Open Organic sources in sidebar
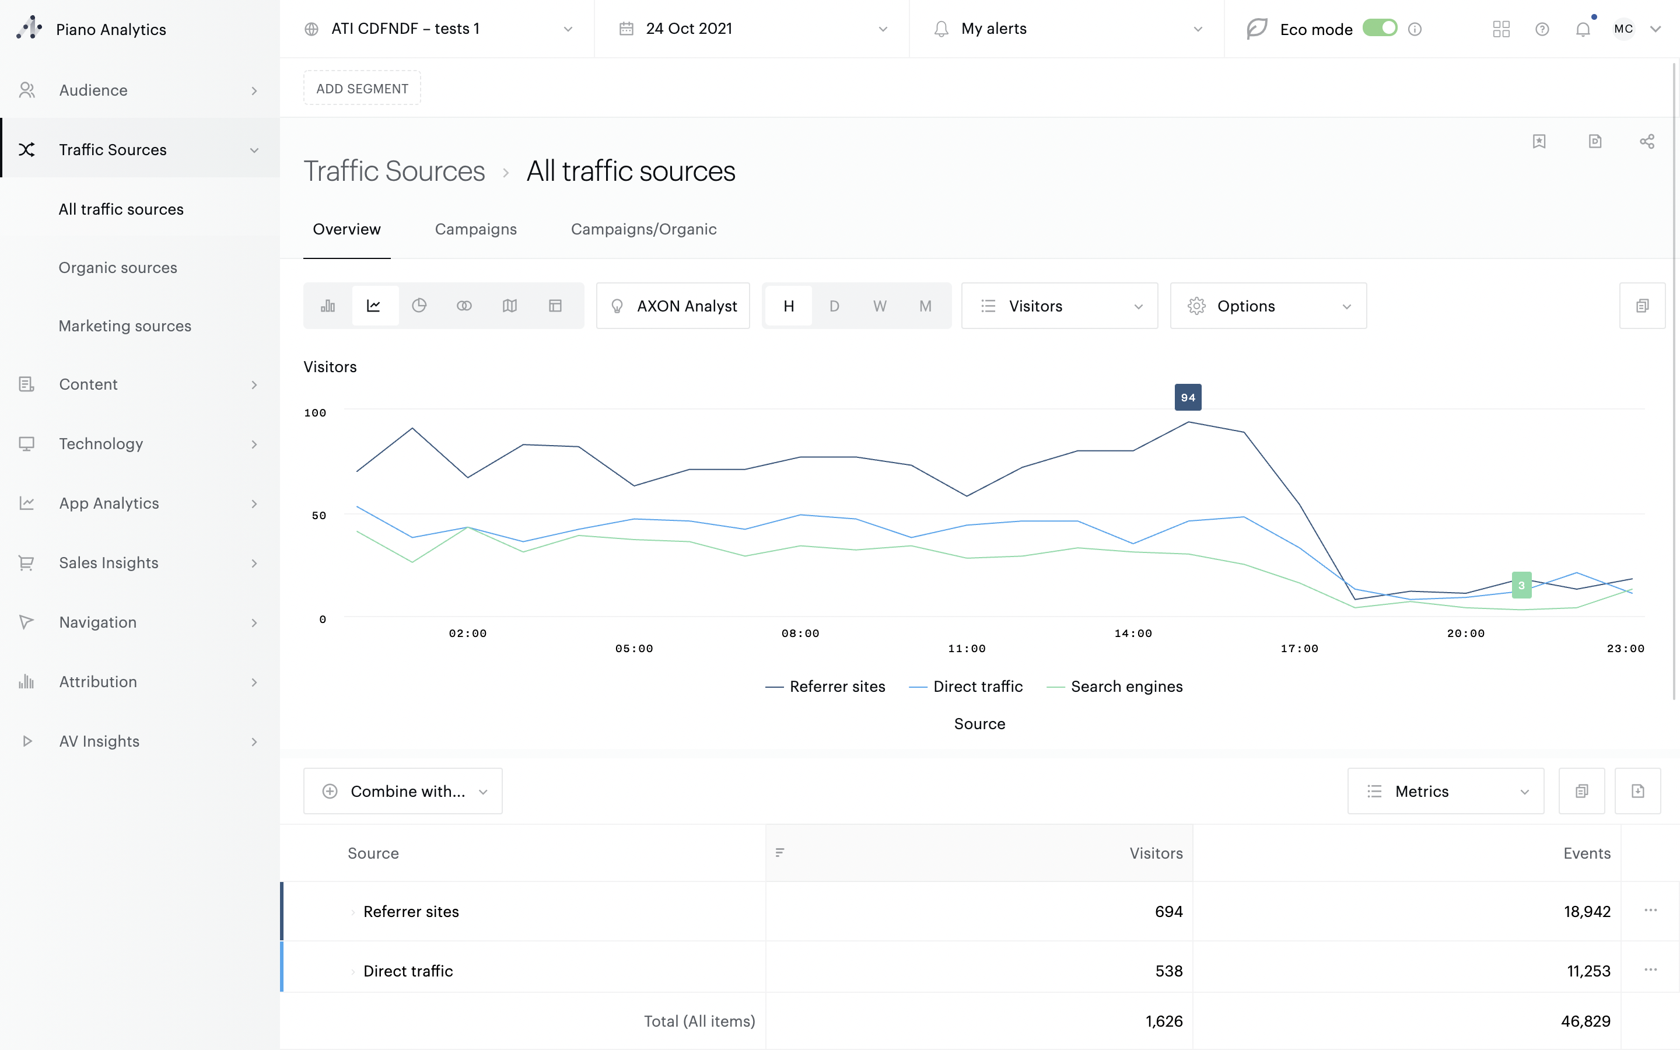This screenshot has width=1680, height=1050. coord(118,267)
